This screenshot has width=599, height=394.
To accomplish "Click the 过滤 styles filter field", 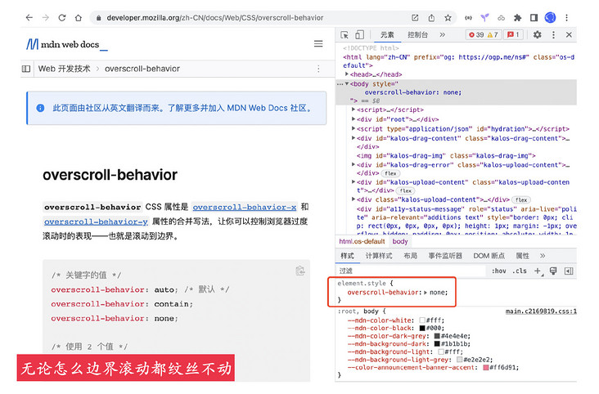I will point(411,271).
